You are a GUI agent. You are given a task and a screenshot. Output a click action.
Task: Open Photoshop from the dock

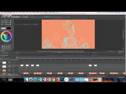(x=62, y=79)
